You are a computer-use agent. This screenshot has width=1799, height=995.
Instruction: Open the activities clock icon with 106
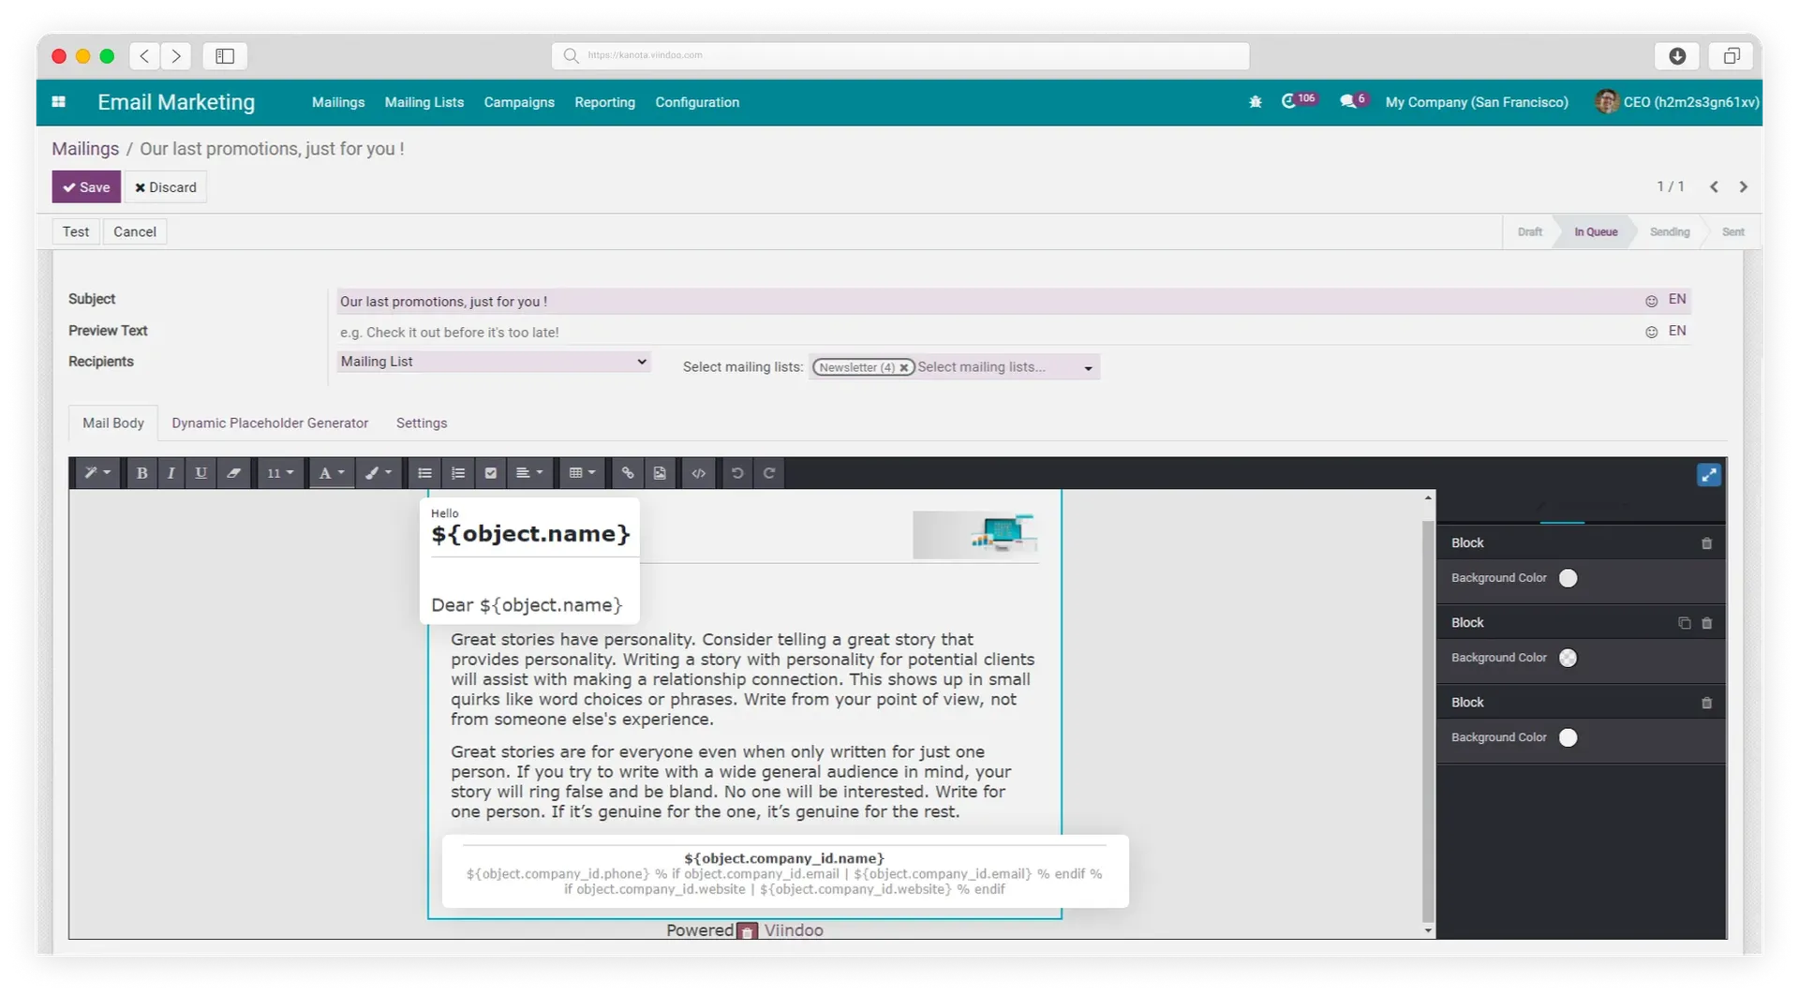point(1299,100)
